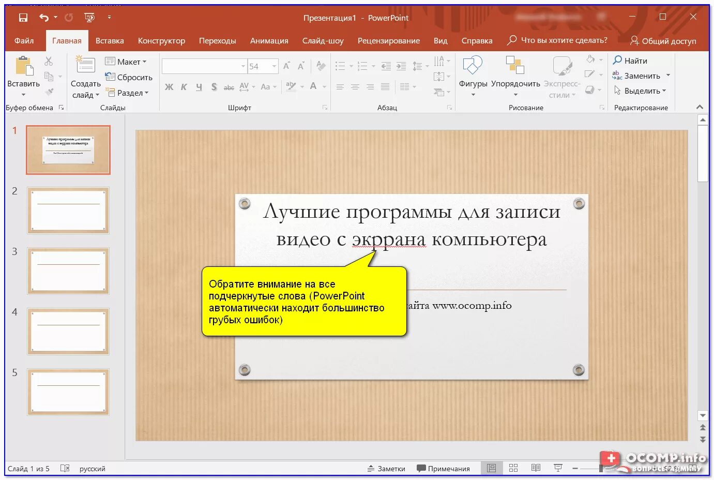Toggle italic К formatting
The height and width of the screenshot is (480, 714).
[x=184, y=87]
